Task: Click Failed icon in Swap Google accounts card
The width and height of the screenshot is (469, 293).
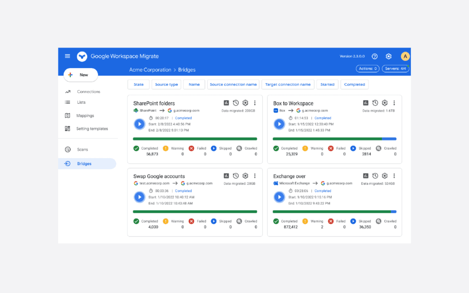Action: [x=191, y=221]
